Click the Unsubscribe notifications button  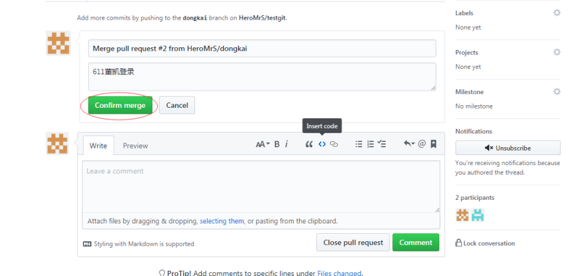click(x=508, y=148)
